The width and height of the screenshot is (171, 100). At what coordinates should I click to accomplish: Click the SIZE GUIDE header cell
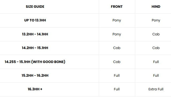pos(35,6)
